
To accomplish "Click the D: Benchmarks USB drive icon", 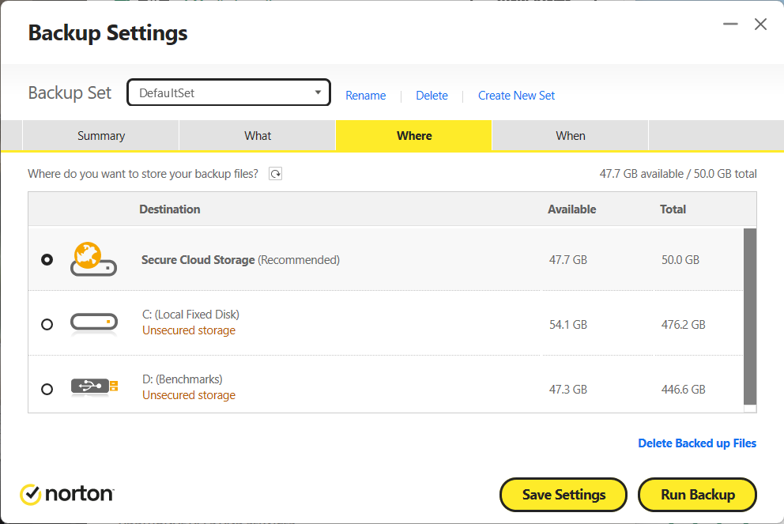I will tap(94, 387).
